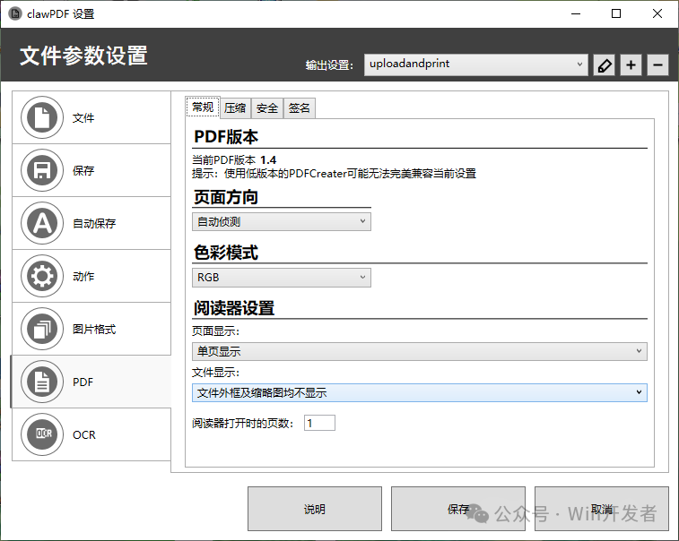
Task: Select the PDF sidebar icon
Action: click(x=41, y=382)
